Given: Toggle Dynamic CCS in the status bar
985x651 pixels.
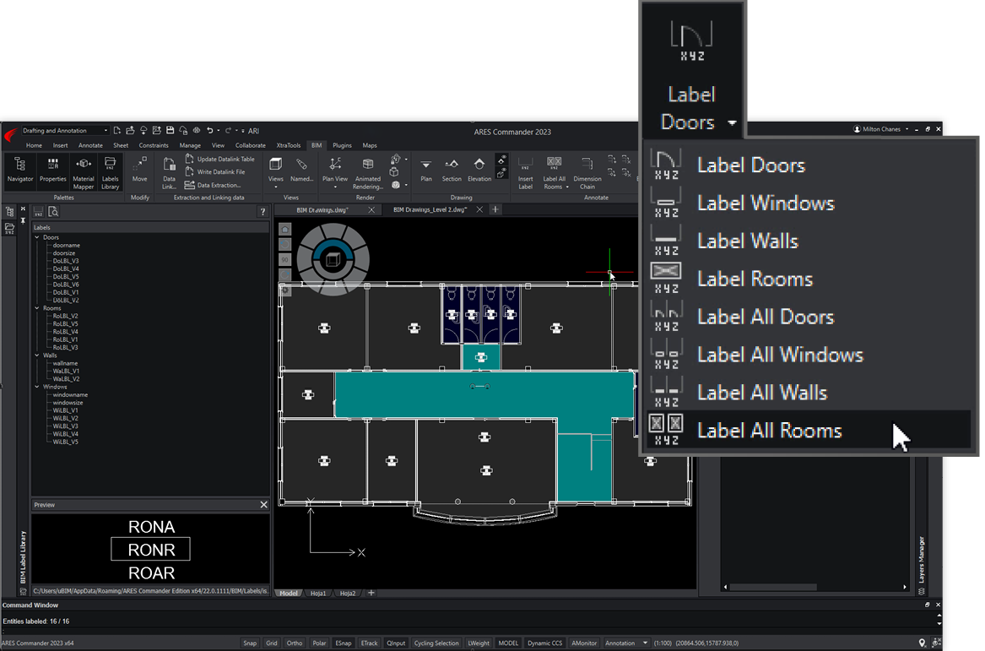Looking at the screenshot, I should [x=544, y=643].
